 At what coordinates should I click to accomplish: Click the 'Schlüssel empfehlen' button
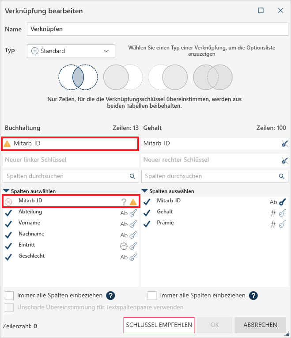(x=159, y=325)
